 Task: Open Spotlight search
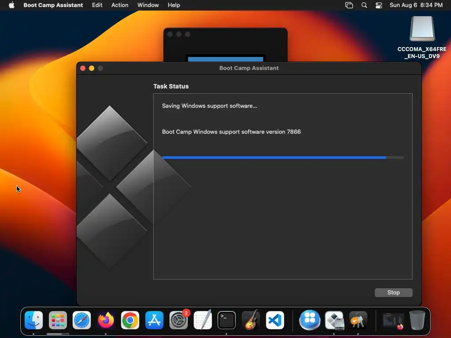tap(364, 5)
